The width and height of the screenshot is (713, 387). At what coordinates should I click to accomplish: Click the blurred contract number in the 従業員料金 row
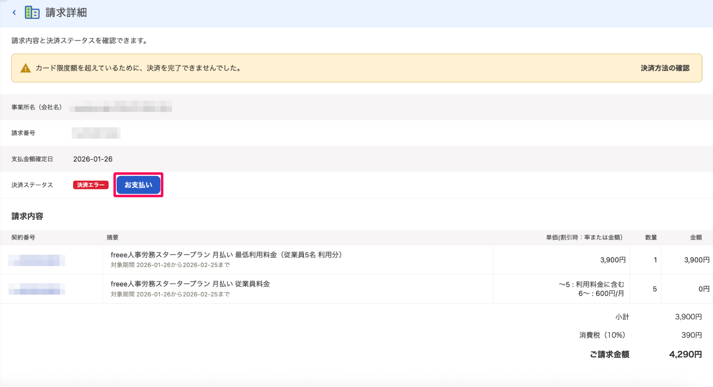tap(37, 289)
